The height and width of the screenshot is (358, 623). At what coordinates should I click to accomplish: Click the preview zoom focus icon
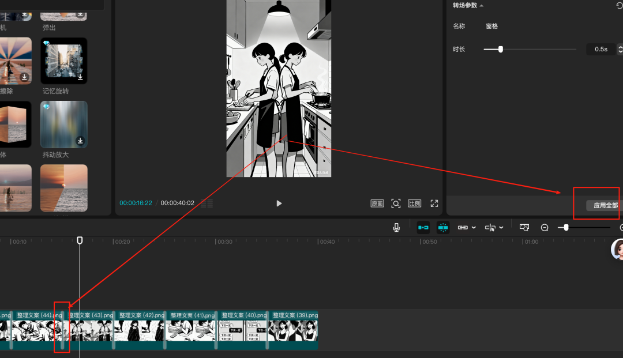[396, 204]
